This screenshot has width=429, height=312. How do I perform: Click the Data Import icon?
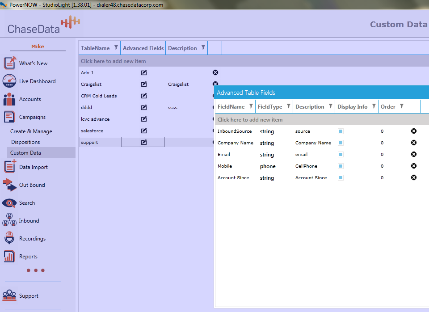coord(10,167)
